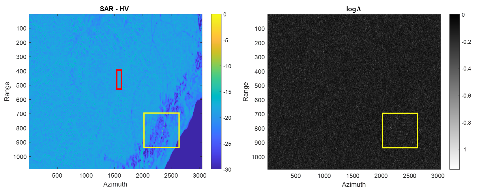Screen dimensions: 492x190
Task: Click the -30 label on SAR colorbar
Action: point(227,170)
